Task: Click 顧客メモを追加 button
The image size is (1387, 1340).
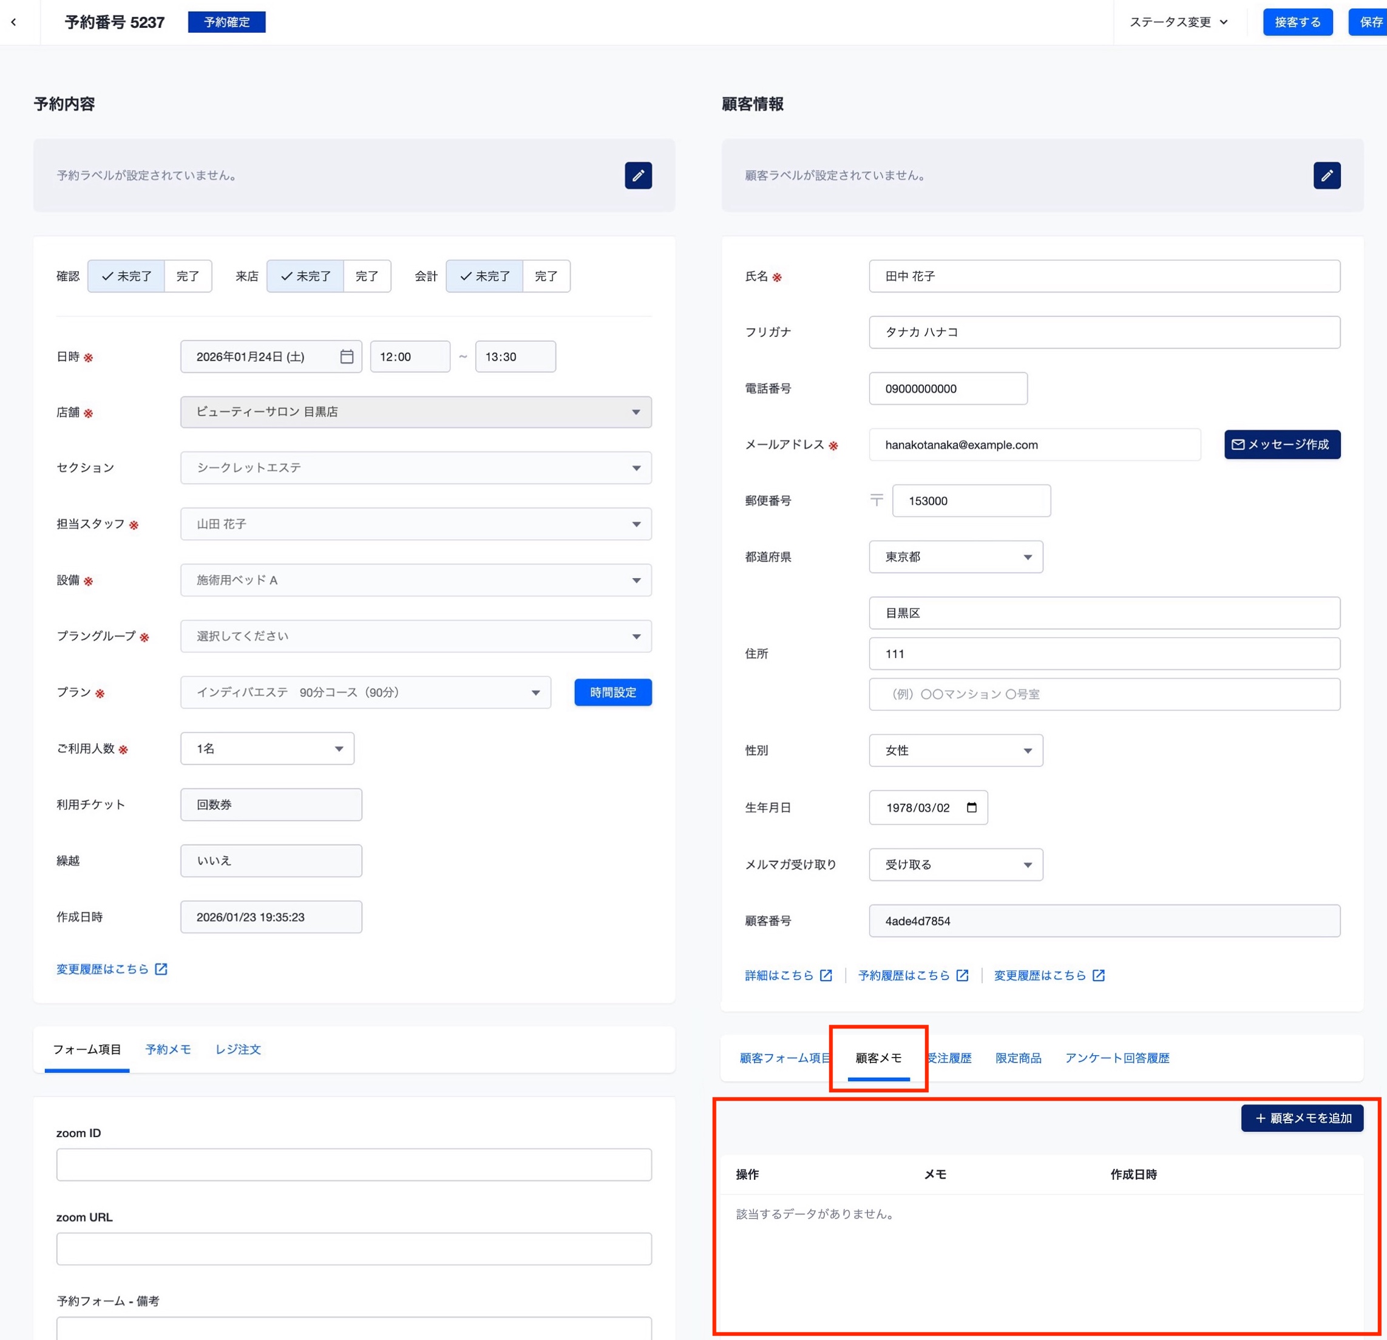Action: (1301, 1118)
